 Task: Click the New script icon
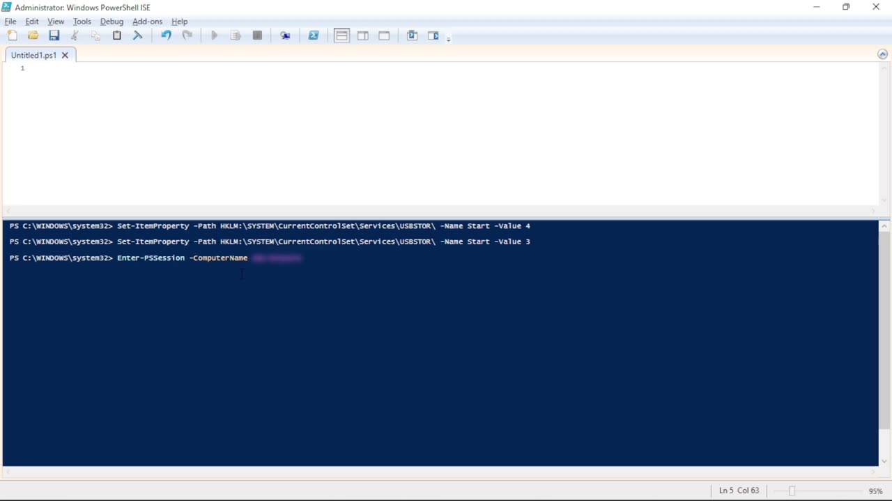tap(12, 35)
